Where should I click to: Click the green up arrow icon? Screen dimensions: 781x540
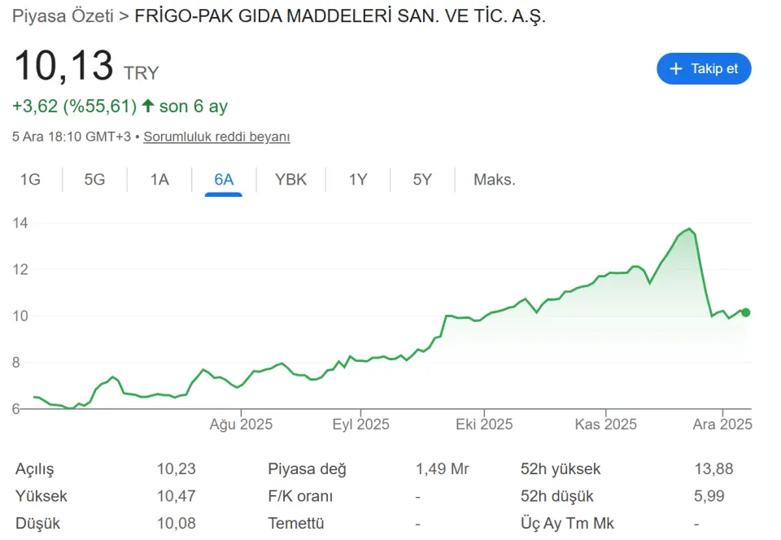[147, 106]
